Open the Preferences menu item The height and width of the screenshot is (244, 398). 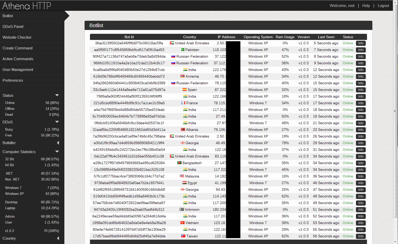[x=32, y=80]
